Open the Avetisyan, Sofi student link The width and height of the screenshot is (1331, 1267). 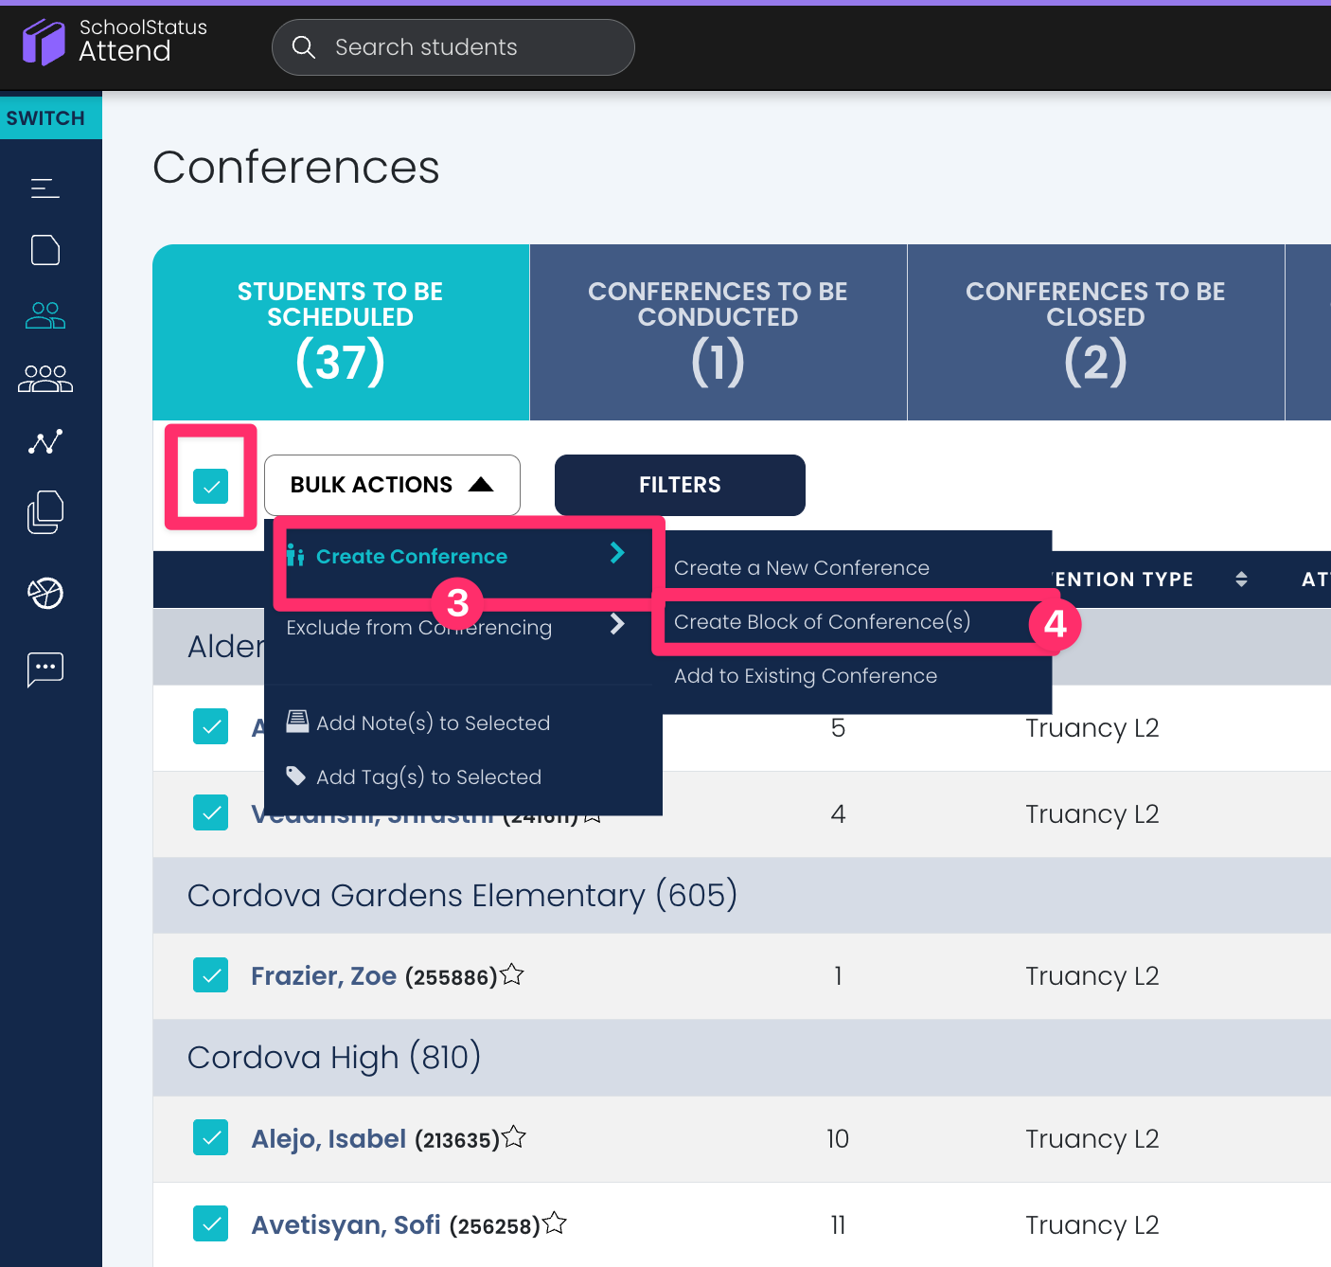pyautogui.click(x=346, y=1224)
